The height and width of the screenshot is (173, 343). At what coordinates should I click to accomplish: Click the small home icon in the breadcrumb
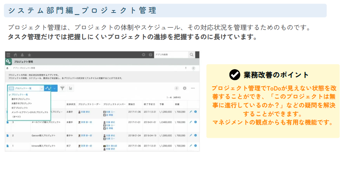pyautogui.click(x=7, y=68)
